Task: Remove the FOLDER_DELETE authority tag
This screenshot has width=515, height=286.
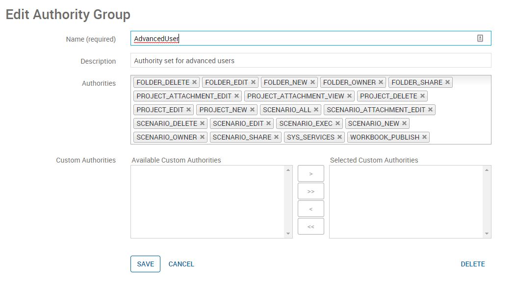Action: [194, 82]
